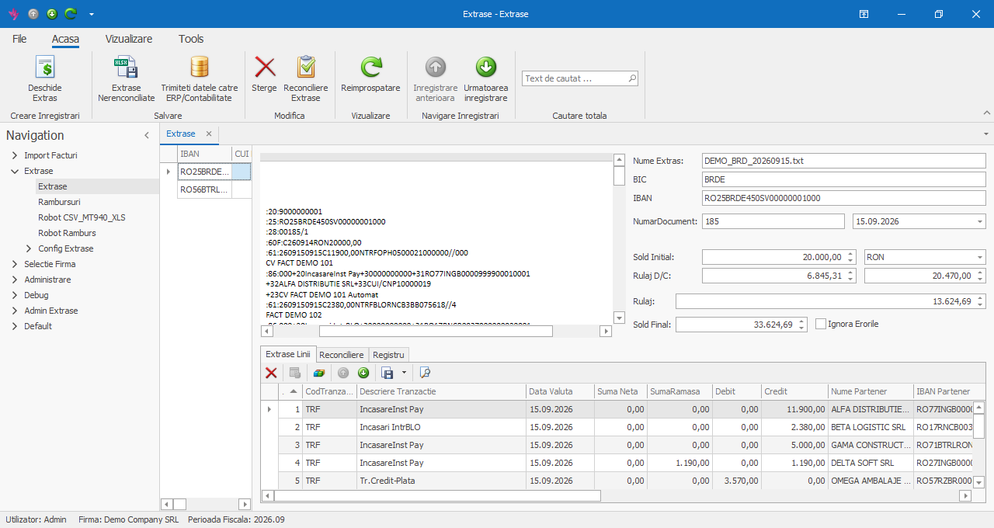Expand the Import Facturi tree node
The image size is (994, 528).
[14, 155]
